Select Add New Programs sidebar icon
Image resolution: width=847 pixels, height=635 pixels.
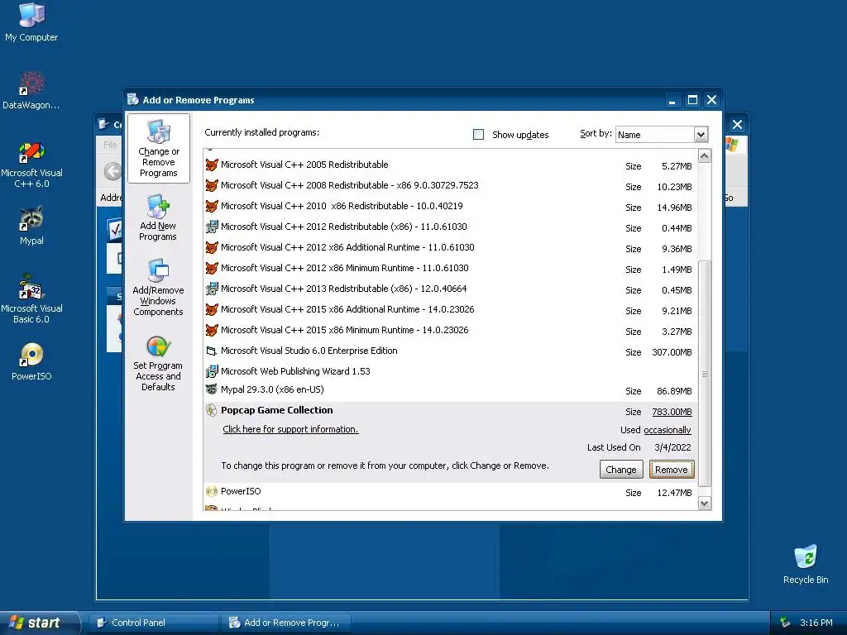(x=158, y=217)
